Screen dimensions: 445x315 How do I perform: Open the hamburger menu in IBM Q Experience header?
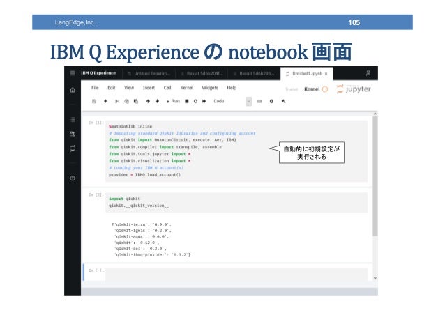tap(73, 73)
